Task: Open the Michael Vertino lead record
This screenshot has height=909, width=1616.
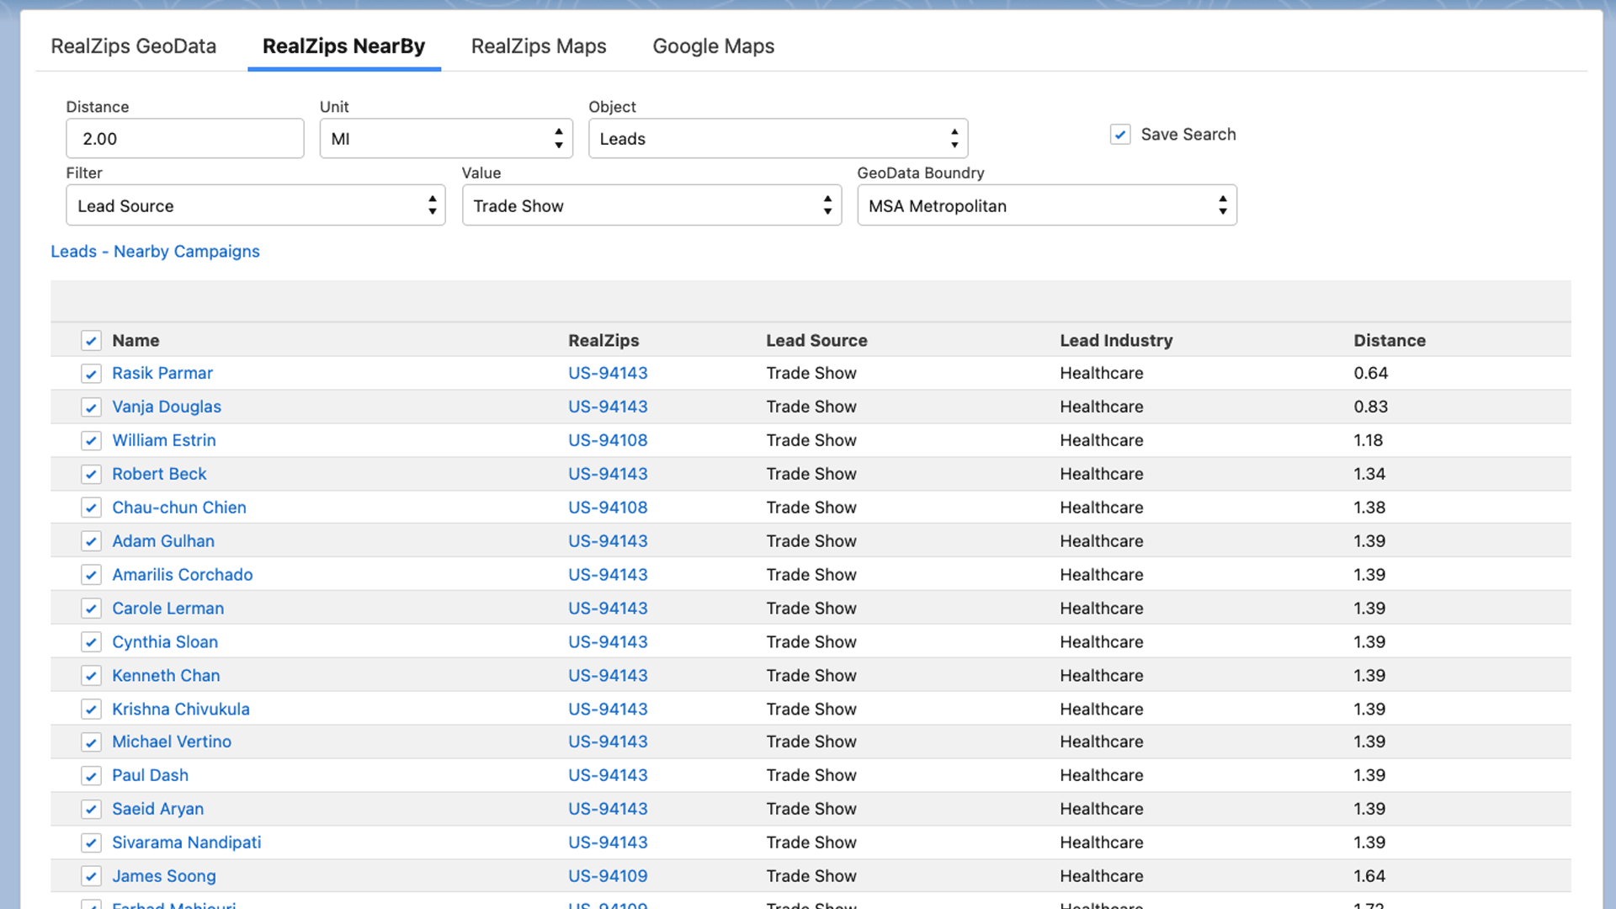Action: (x=172, y=742)
